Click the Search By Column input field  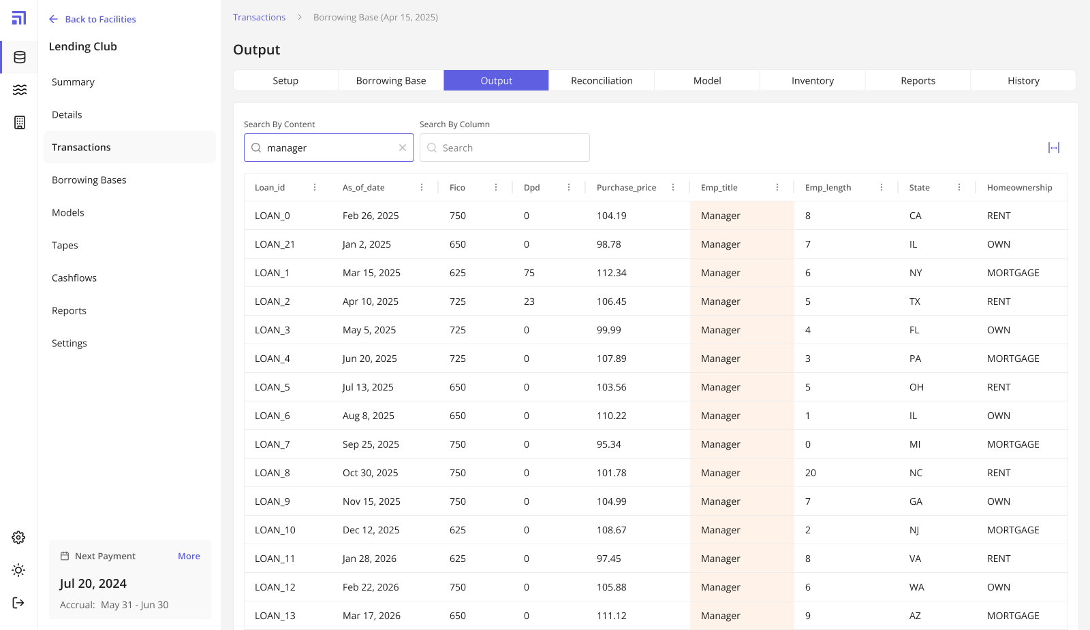[x=511, y=148]
